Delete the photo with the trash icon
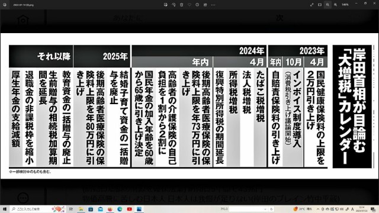The image size is (379, 213). click(x=182, y=5)
